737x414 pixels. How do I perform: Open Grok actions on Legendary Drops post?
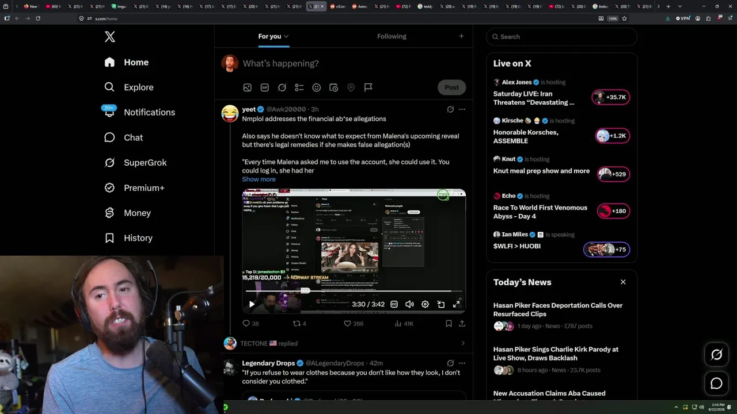coord(450,363)
